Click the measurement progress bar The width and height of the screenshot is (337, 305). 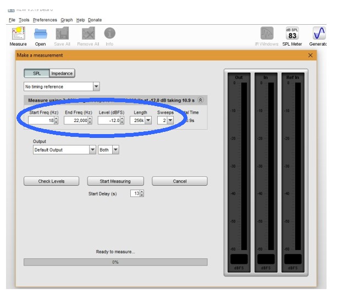[x=115, y=262]
